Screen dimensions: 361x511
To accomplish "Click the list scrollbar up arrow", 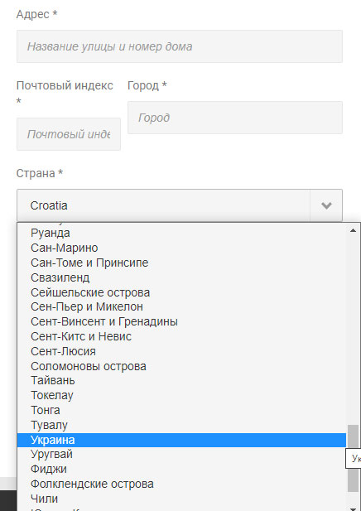I will tap(353, 230).
